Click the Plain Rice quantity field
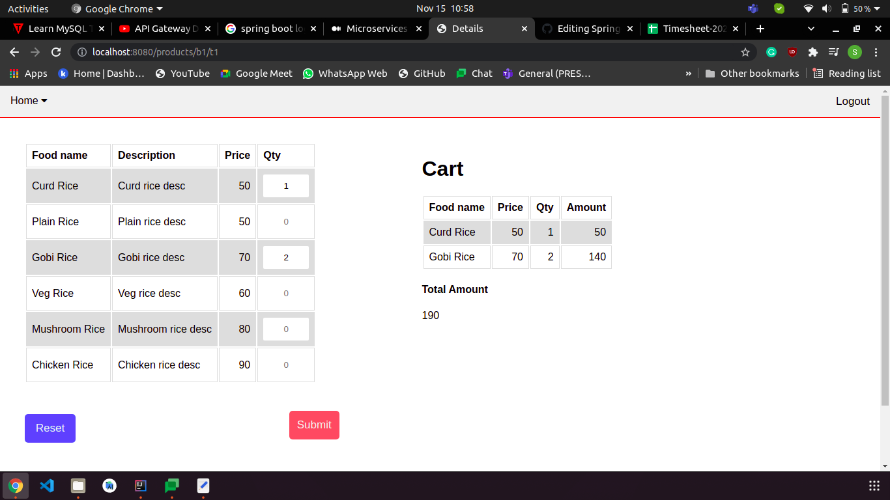Image resolution: width=890 pixels, height=500 pixels. [286, 221]
